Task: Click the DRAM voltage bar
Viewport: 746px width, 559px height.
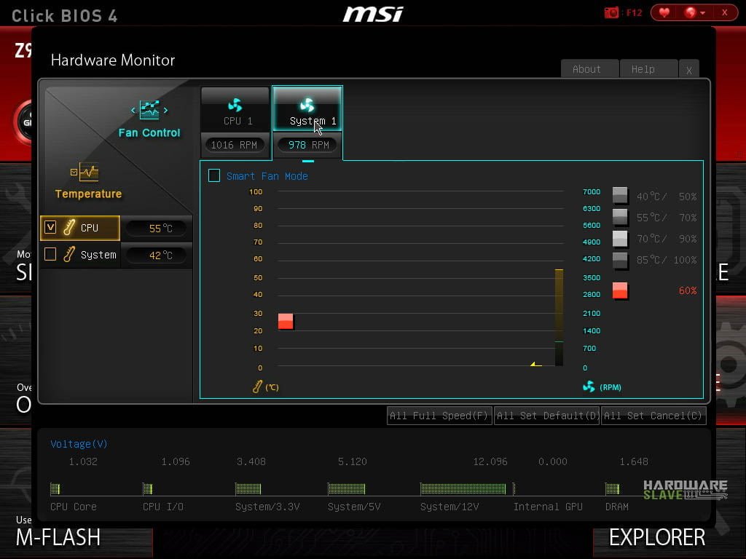Action: [612, 488]
